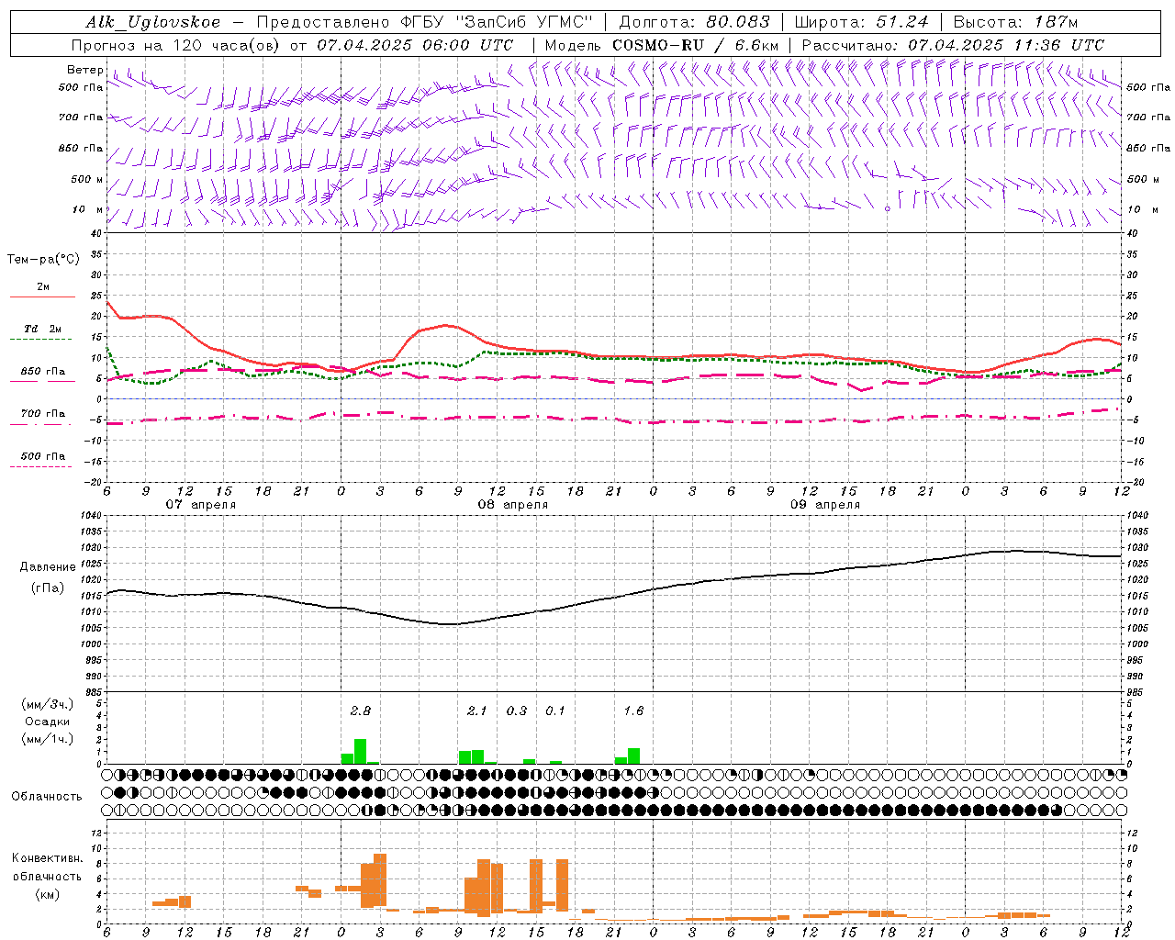This screenshot has width=1175, height=940.
Task: Click the dashed line sample under Td 2м legend
Action: pyautogui.click(x=42, y=340)
